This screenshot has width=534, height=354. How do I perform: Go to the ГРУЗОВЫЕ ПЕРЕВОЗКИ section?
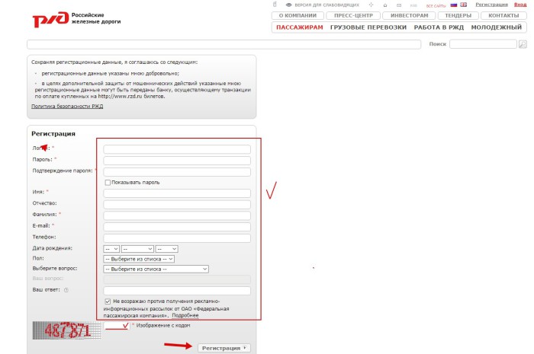pyautogui.click(x=368, y=27)
